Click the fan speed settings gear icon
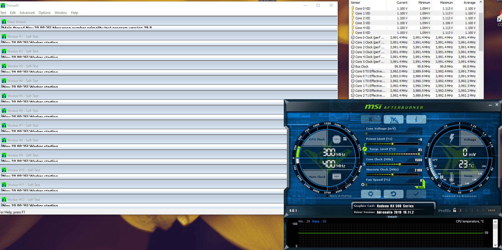The image size is (502, 250). (363, 185)
